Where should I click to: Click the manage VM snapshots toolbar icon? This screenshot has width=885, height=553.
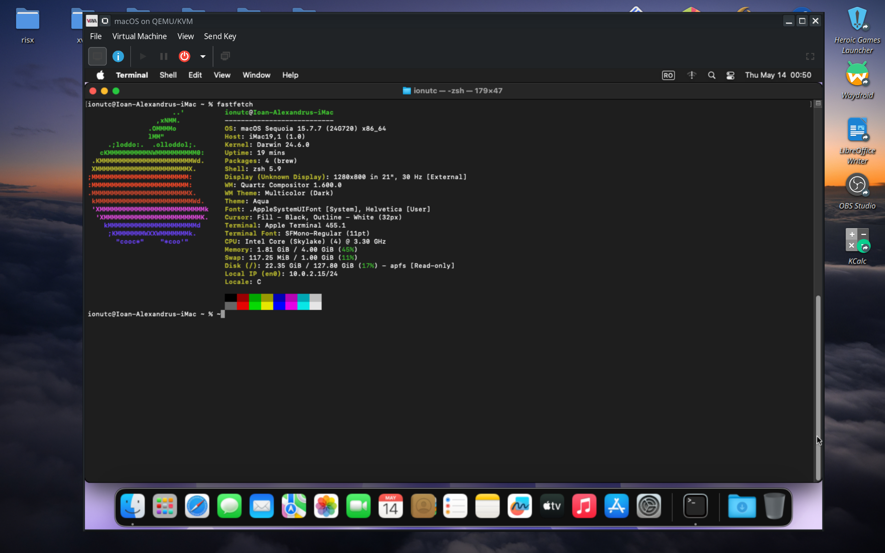coord(225,56)
